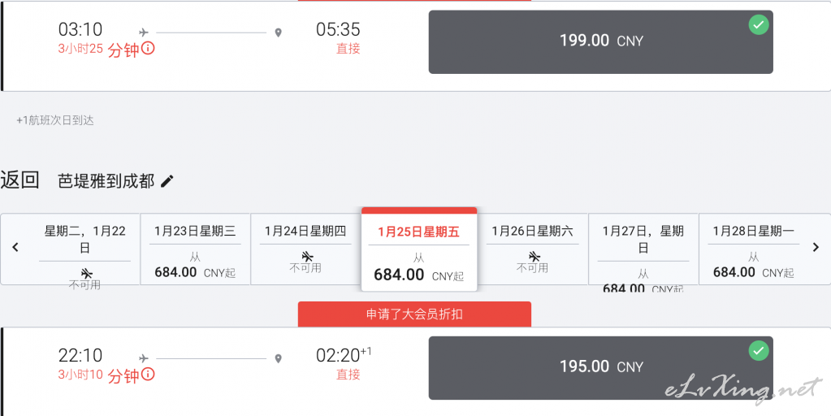This screenshot has height=416, width=831.
Task: Click plane icon on 03:10 flight row
Action: [x=144, y=32]
